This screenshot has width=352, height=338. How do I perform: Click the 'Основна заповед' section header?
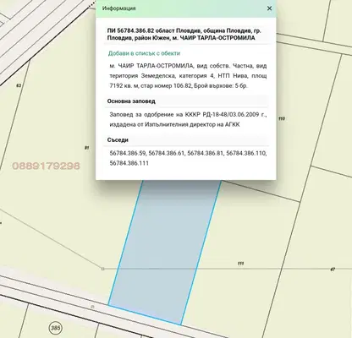click(131, 101)
